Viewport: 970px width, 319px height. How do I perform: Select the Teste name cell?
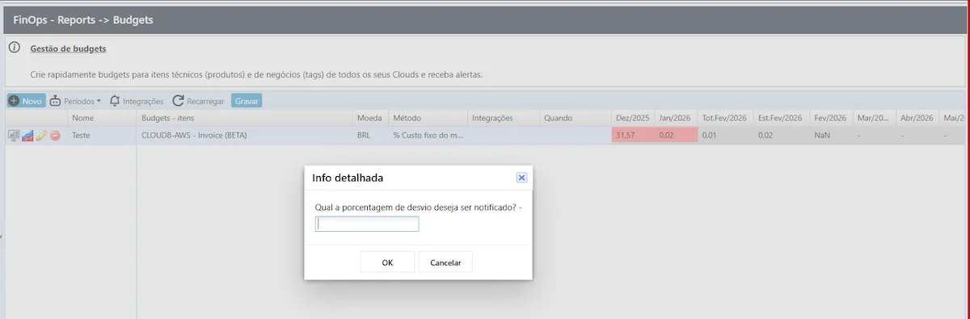tap(102, 136)
